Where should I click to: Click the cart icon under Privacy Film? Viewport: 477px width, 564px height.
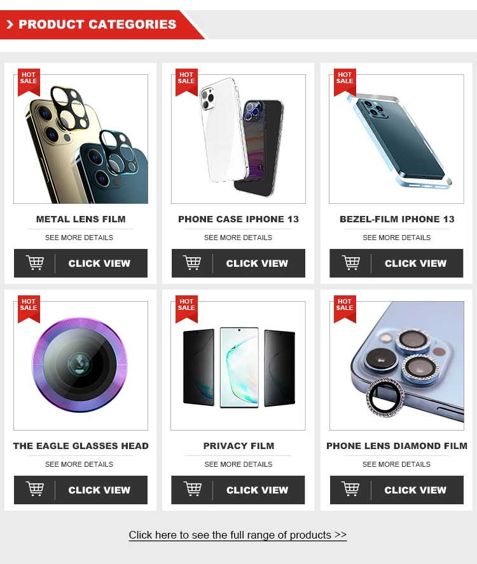192,489
